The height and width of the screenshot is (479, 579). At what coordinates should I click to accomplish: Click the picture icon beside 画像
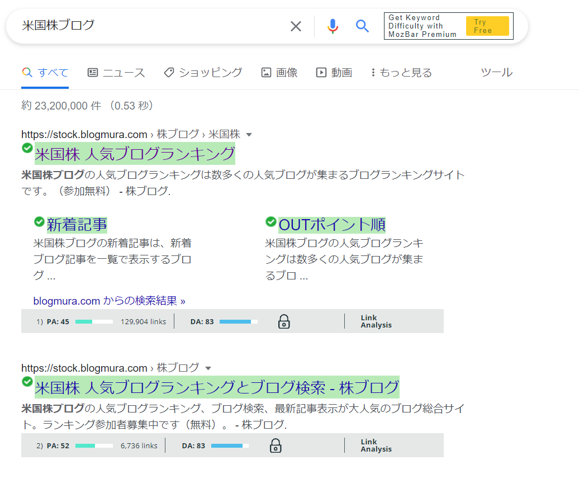click(x=266, y=73)
